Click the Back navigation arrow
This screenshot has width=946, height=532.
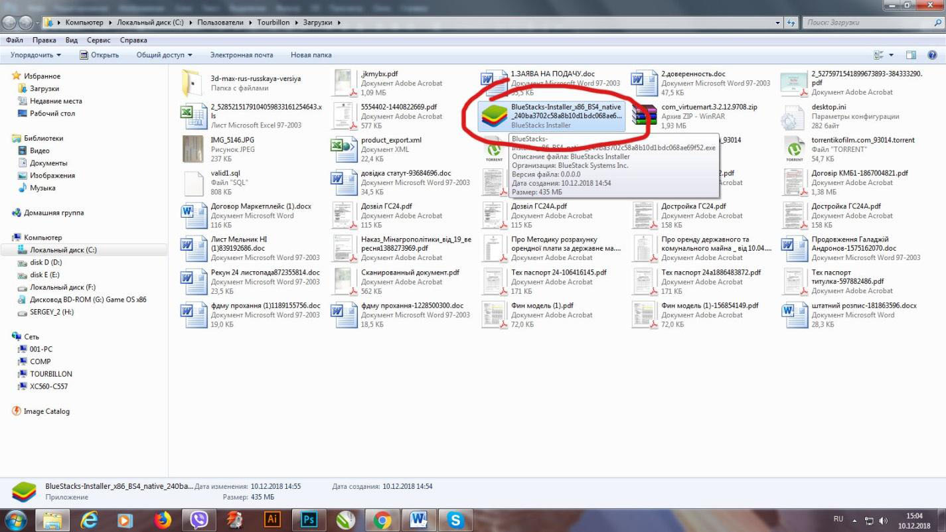(9, 23)
